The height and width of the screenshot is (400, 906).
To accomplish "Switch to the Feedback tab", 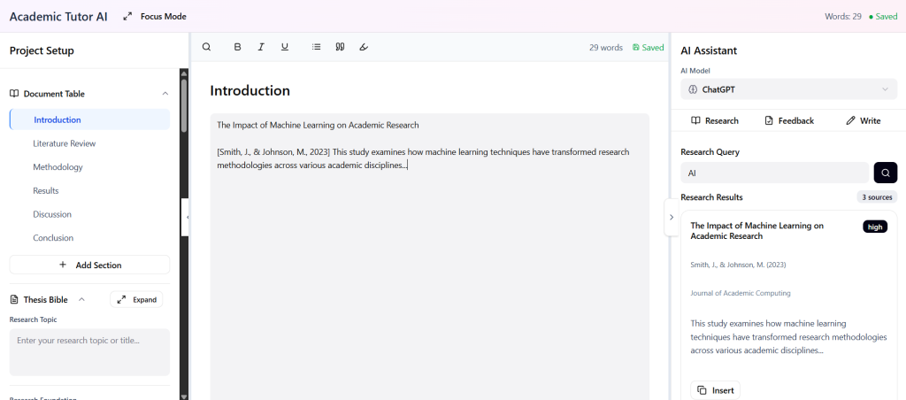I will [x=788, y=120].
